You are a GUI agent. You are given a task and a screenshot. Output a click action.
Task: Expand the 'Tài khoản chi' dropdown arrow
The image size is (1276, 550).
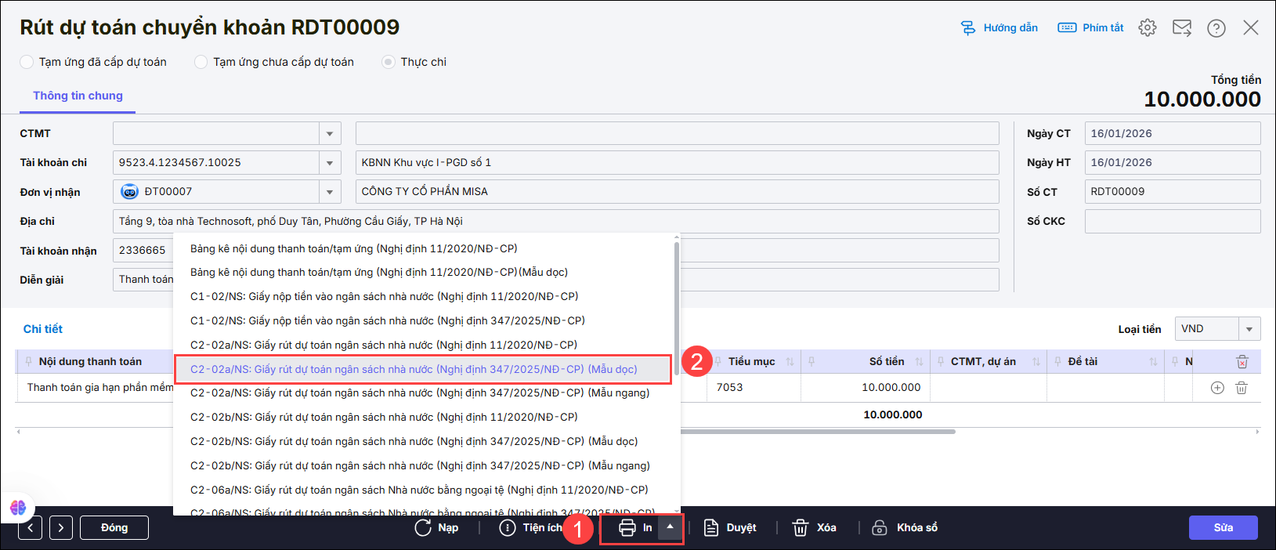[x=330, y=163]
